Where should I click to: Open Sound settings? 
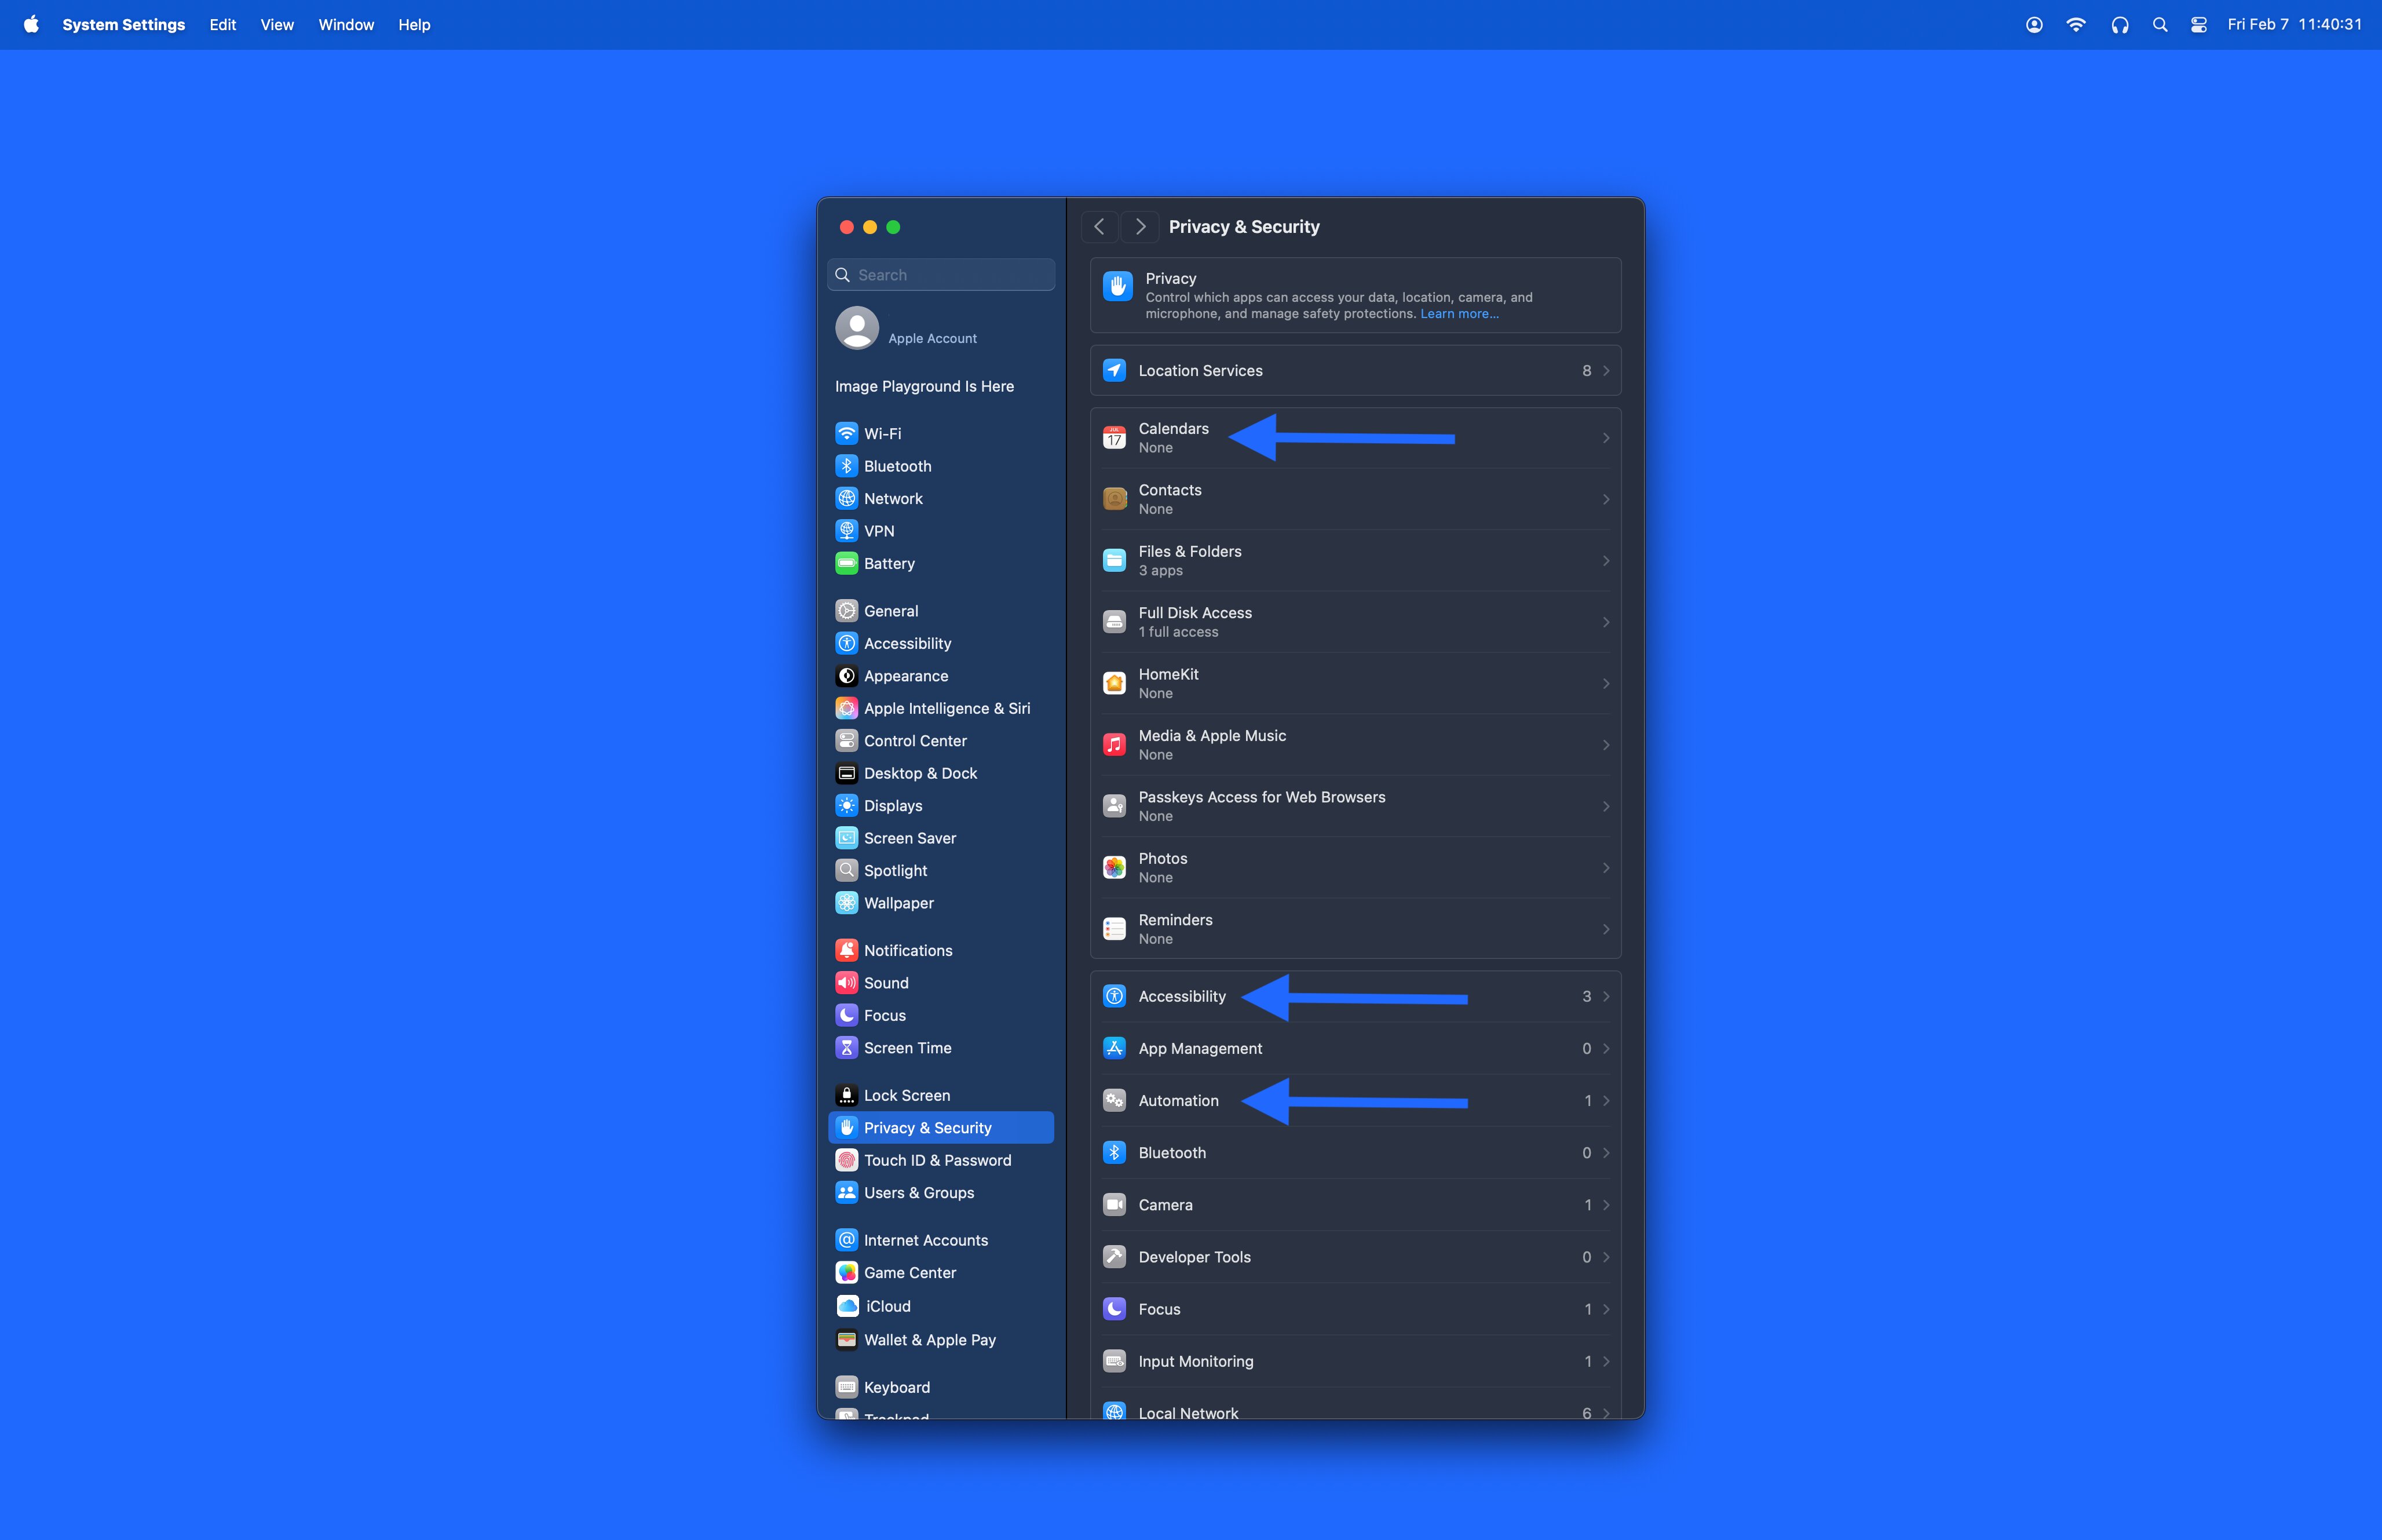pos(941,983)
